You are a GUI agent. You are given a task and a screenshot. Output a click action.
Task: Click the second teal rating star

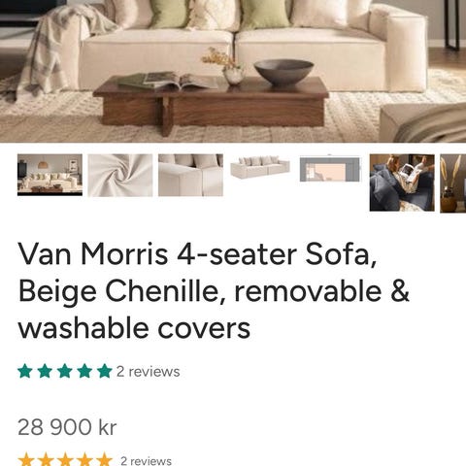pos(45,371)
